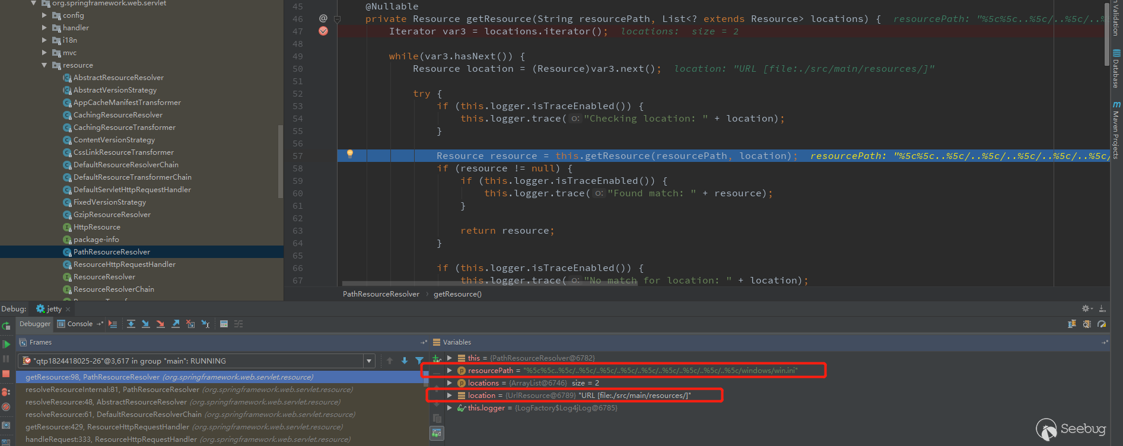Click the Pause Program icon
This screenshot has height=446, width=1123.
[x=6, y=359]
